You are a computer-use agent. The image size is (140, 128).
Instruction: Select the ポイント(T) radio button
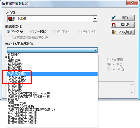pos(80,31)
